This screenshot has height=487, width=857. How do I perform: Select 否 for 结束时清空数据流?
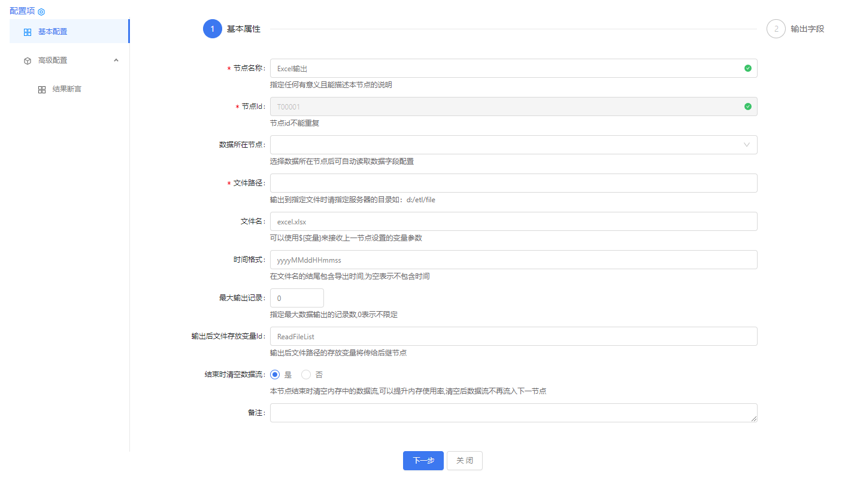click(x=306, y=375)
